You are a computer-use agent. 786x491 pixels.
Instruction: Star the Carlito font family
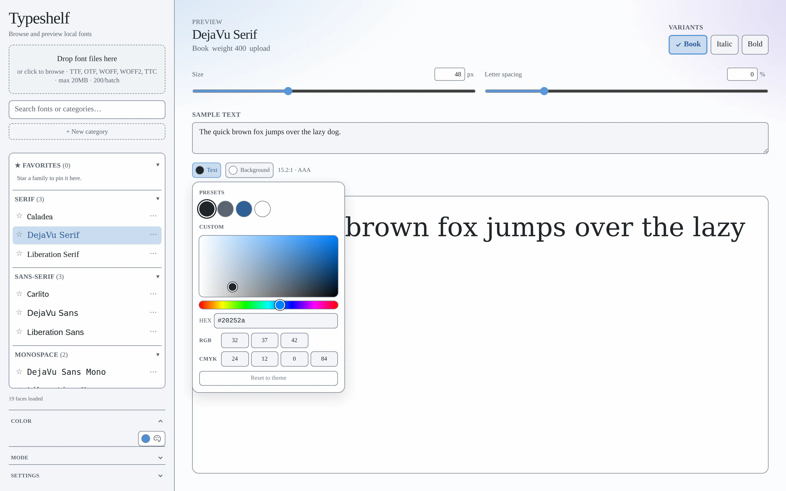point(19,294)
